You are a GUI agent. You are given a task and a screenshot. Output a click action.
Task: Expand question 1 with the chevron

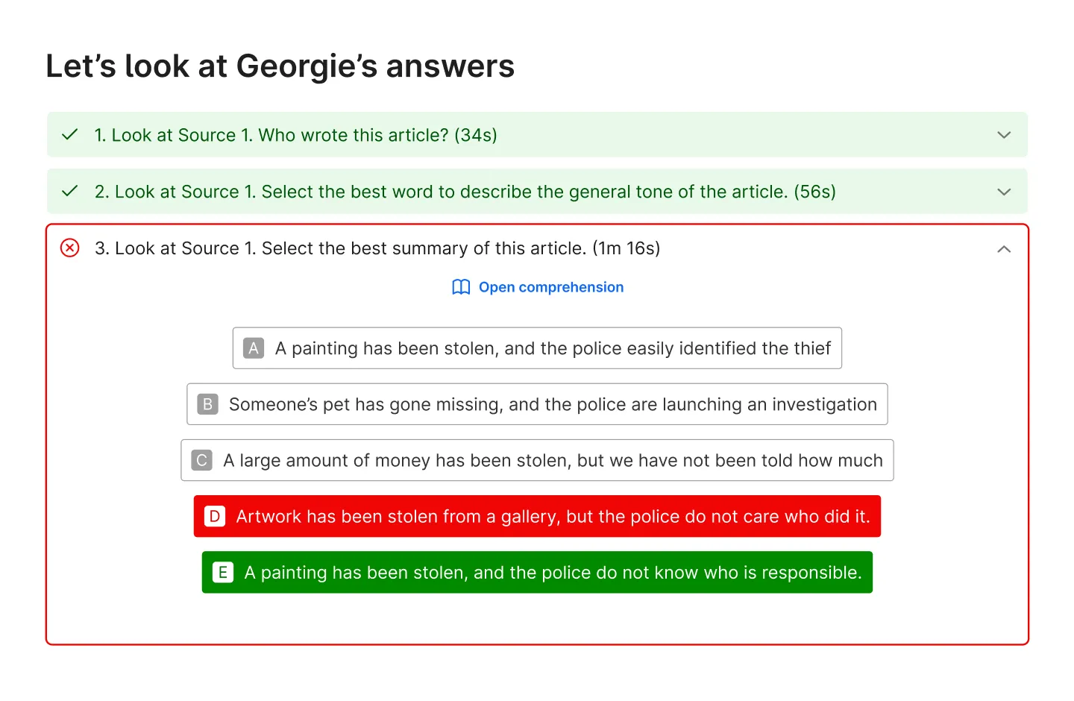point(1004,135)
